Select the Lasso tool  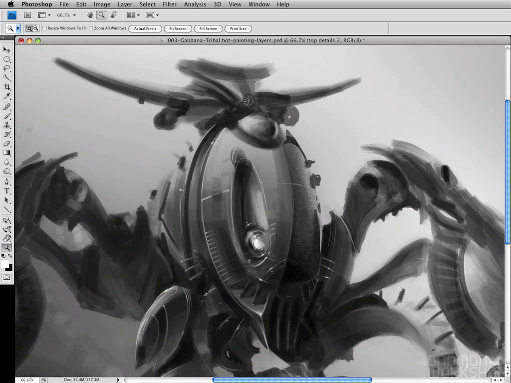point(6,68)
